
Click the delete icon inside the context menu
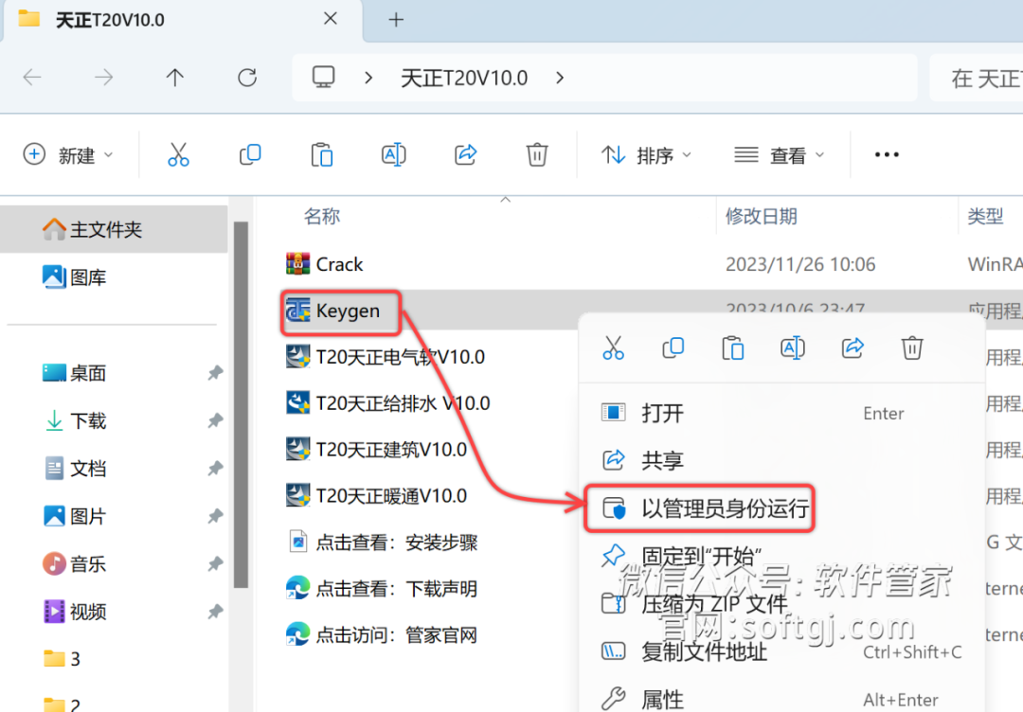911,347
